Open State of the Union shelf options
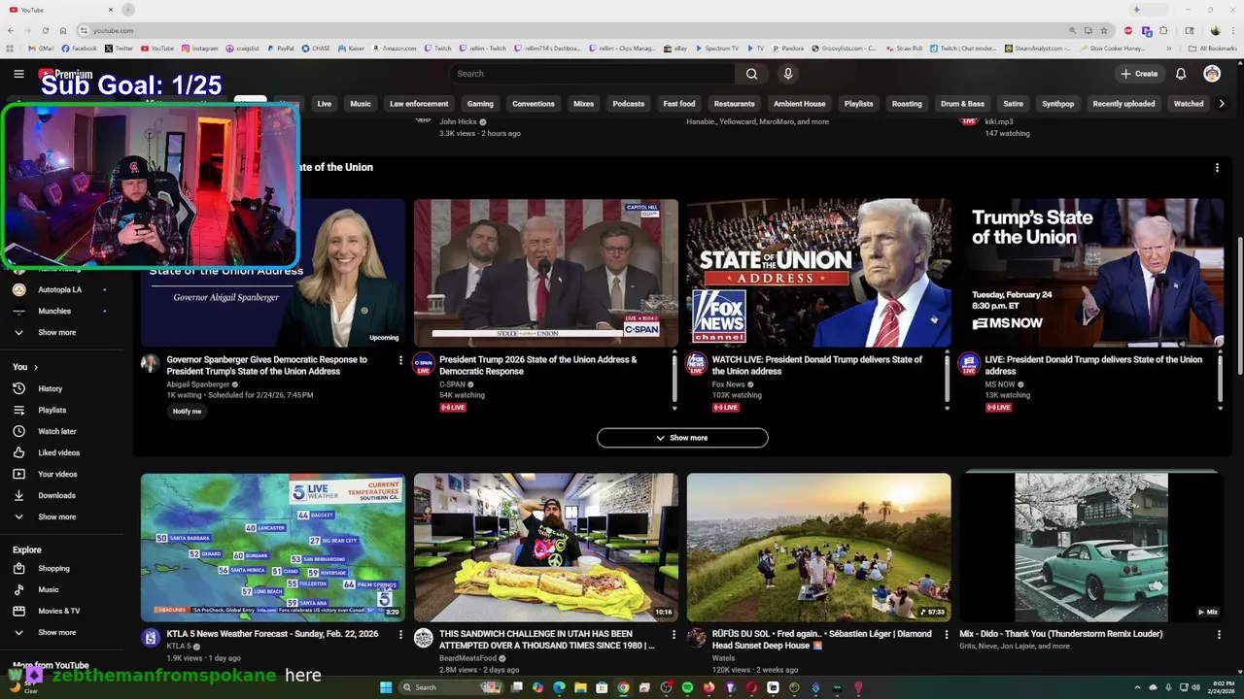The image size is (1244, 699). click(x=1217, y=168)
